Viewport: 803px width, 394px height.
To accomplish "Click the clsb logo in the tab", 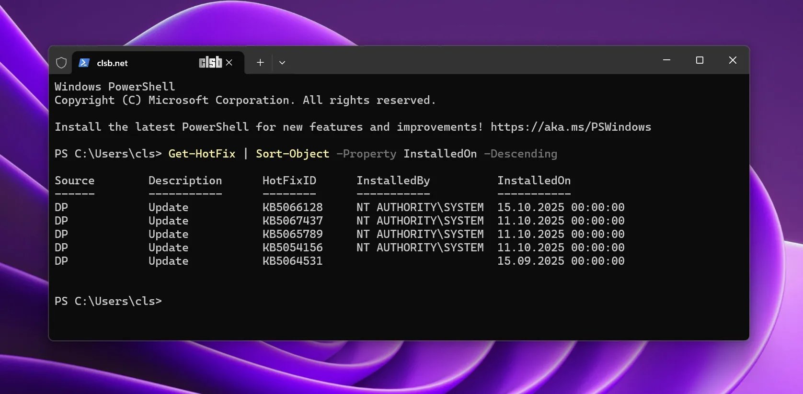I will coord(210,62).
